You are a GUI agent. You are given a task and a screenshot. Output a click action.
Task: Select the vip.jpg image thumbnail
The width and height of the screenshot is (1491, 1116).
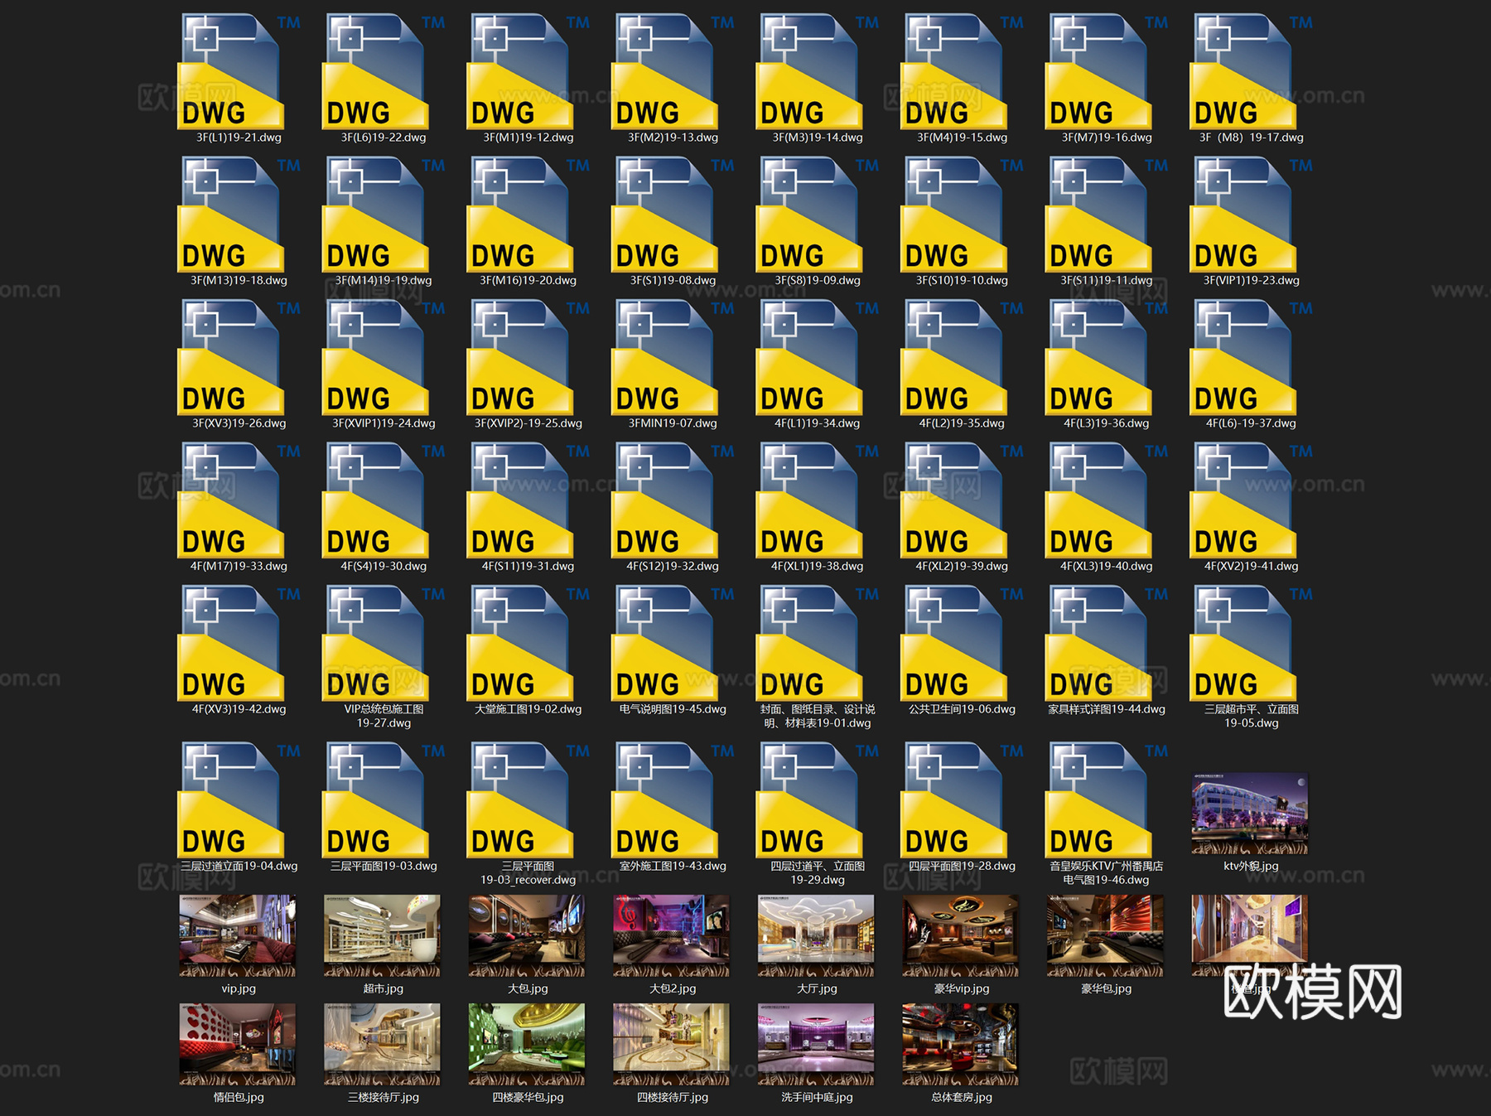point(238,936)
